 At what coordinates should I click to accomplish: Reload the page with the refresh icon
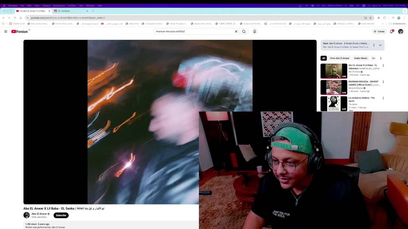(x=15, y=18)
